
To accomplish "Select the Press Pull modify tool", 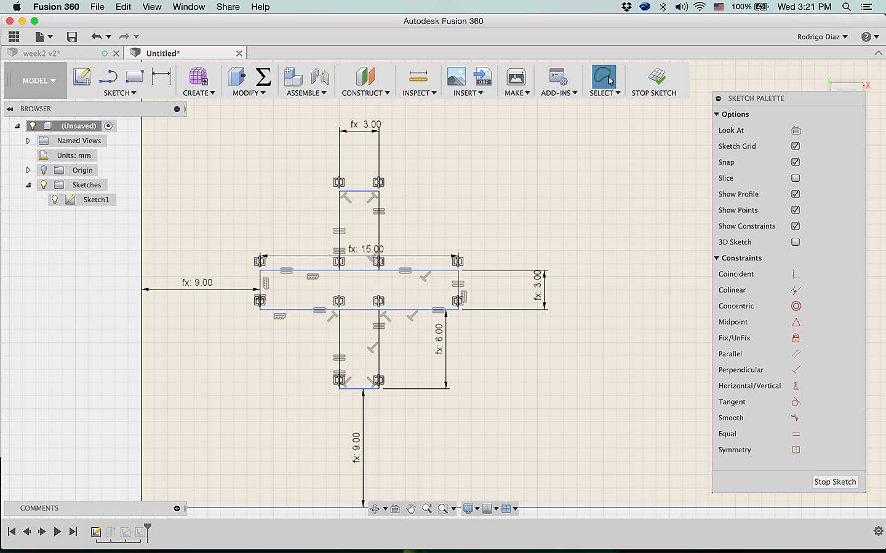I will point(236,77).
